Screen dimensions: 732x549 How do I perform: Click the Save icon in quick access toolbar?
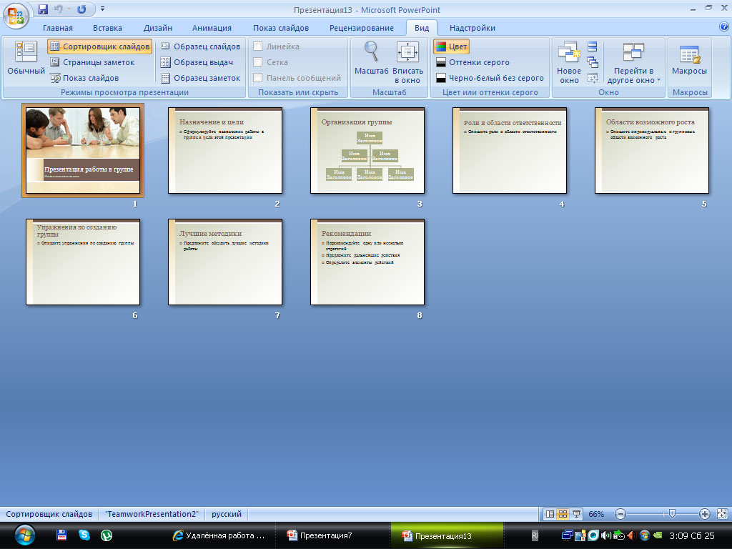(43, 9)
